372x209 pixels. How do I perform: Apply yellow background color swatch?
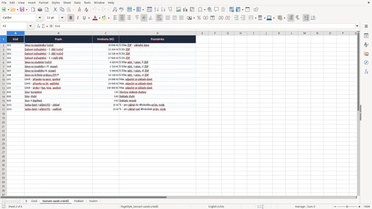104,18
